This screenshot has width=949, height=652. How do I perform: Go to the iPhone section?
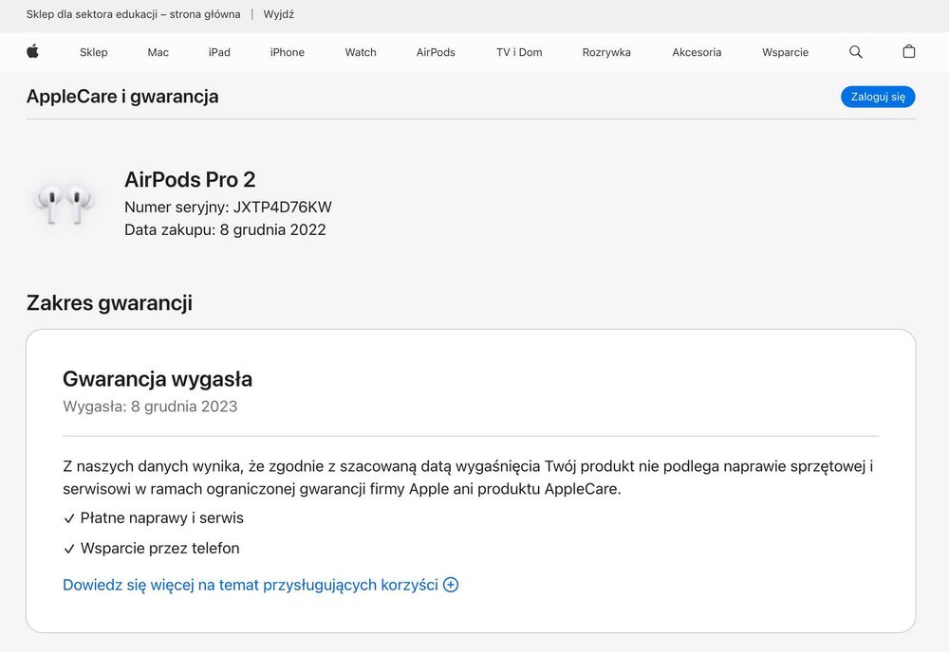coord(288,52)
